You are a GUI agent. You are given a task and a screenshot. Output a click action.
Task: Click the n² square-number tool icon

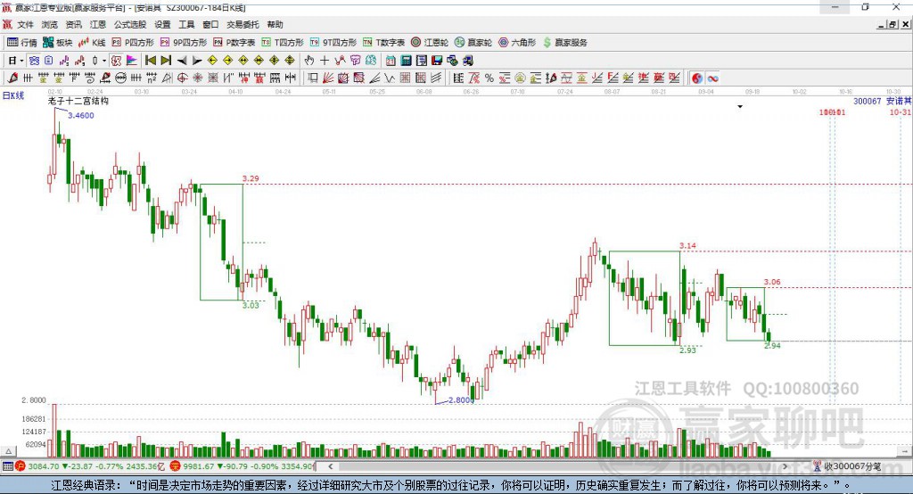(x=152, y=78)
